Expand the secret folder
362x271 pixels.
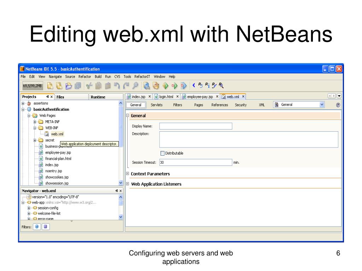tap(35, 140)
